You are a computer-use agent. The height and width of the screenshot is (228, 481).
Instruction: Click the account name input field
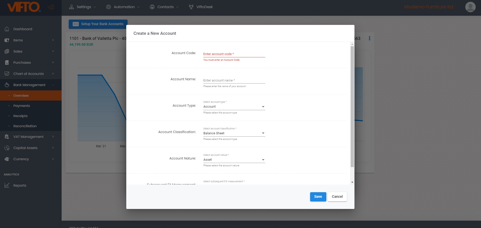pos(234,80)
